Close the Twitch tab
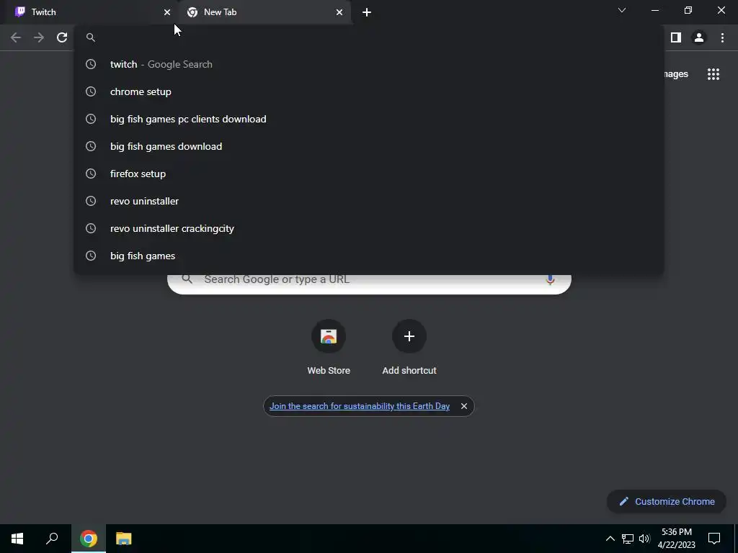The height and width of the screenshot is (553, 738). tap(167, 12)
